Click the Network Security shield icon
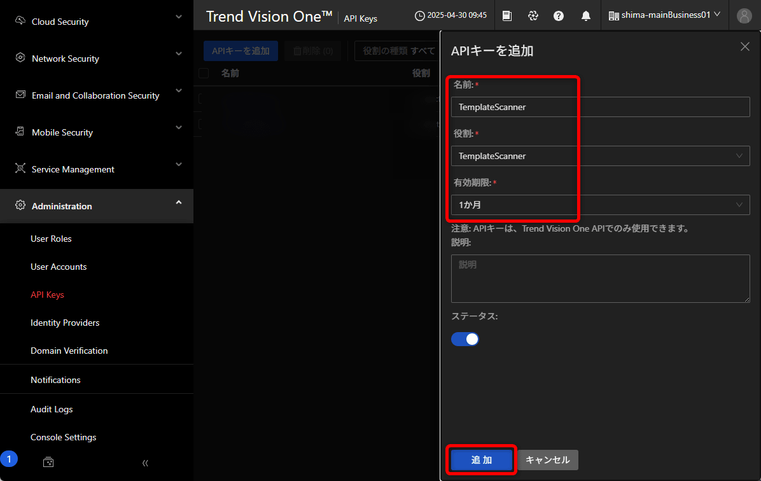Screen dimensions: 761x481 (x=20, y=57)
